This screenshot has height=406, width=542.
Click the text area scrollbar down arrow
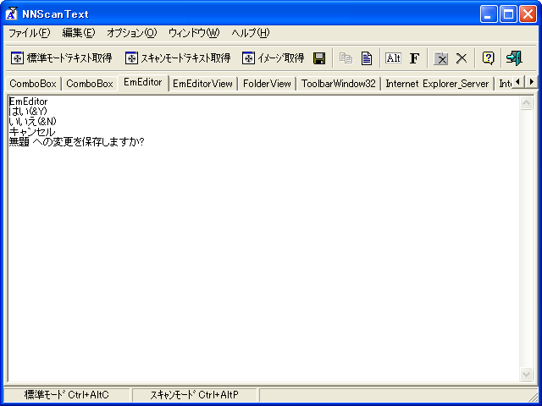click(526, 374)
